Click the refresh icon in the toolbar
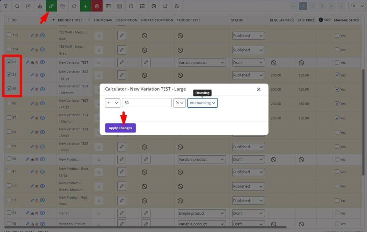Viewport: 367px width, 232px height. click(74, 6)
